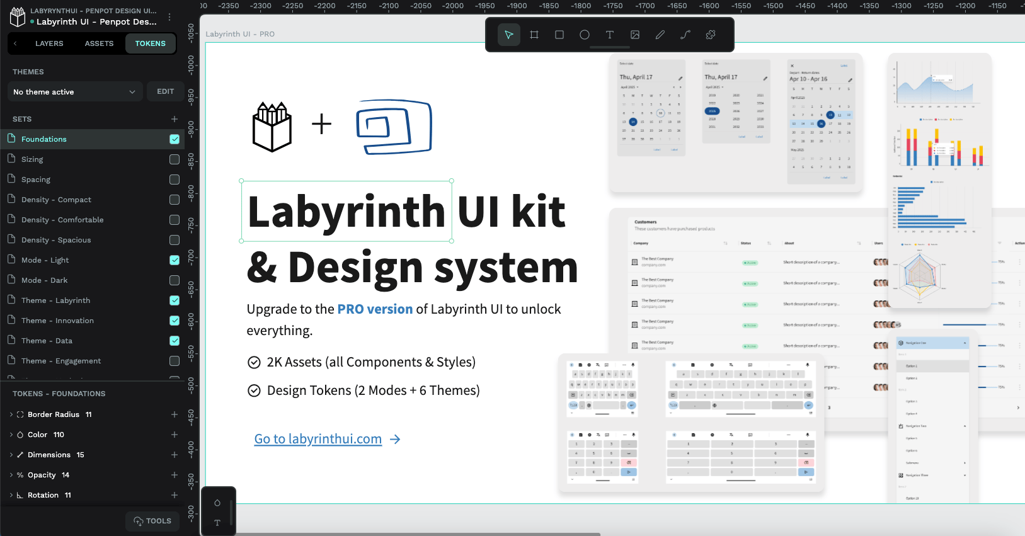Enable Density - Comfortable checkbox
1025x536 pixels.
[175, 220]
